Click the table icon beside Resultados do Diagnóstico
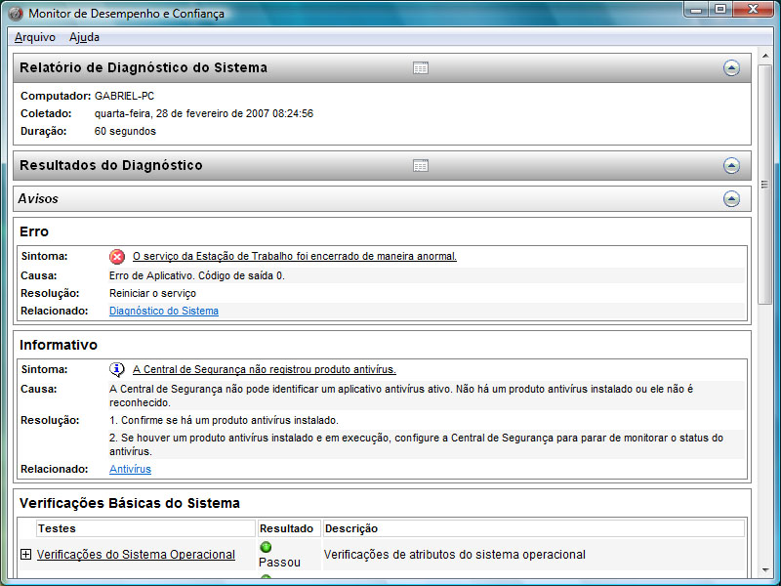Image resolution: width=781 pixels, height=586 pixels. [x=420, y=165]
